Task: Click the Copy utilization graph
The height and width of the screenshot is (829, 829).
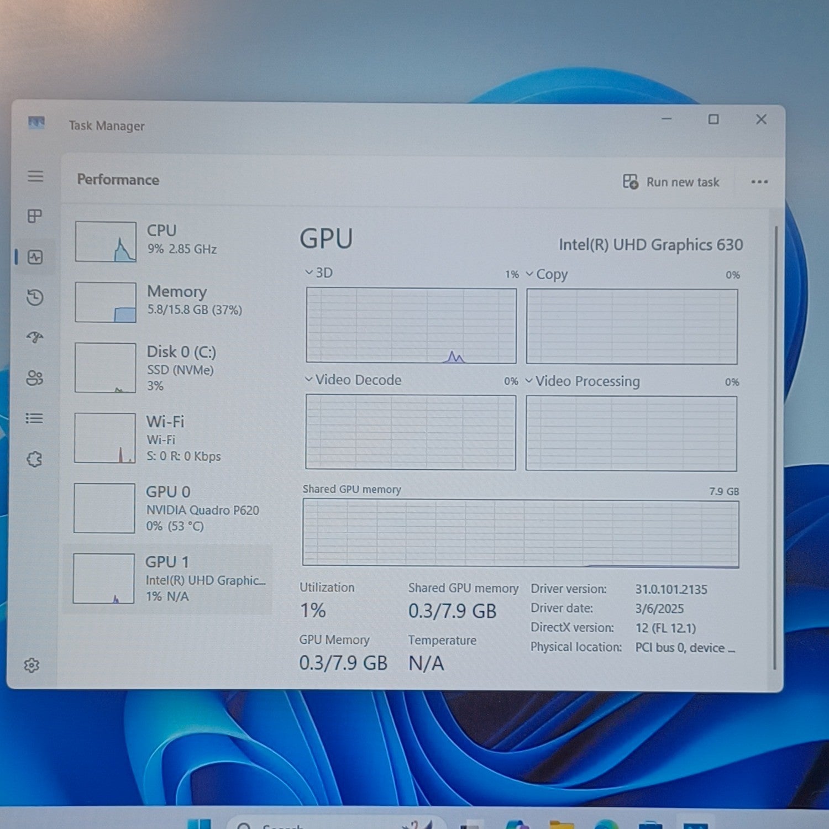Action: 632,326
